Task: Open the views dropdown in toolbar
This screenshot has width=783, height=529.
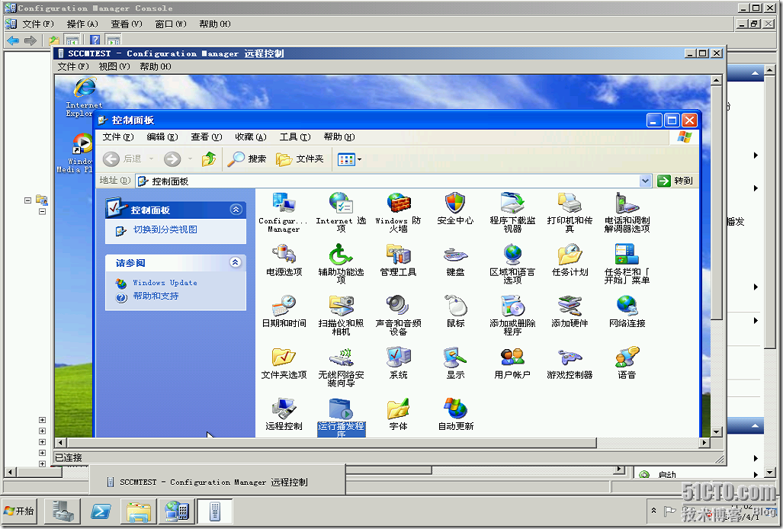Action: coord(359,160)
